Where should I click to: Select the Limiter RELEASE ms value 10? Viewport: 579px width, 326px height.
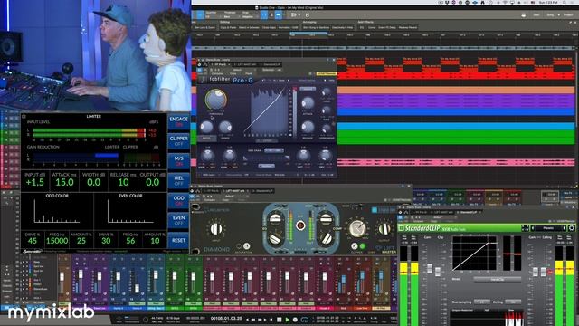[x=123, y=182]
